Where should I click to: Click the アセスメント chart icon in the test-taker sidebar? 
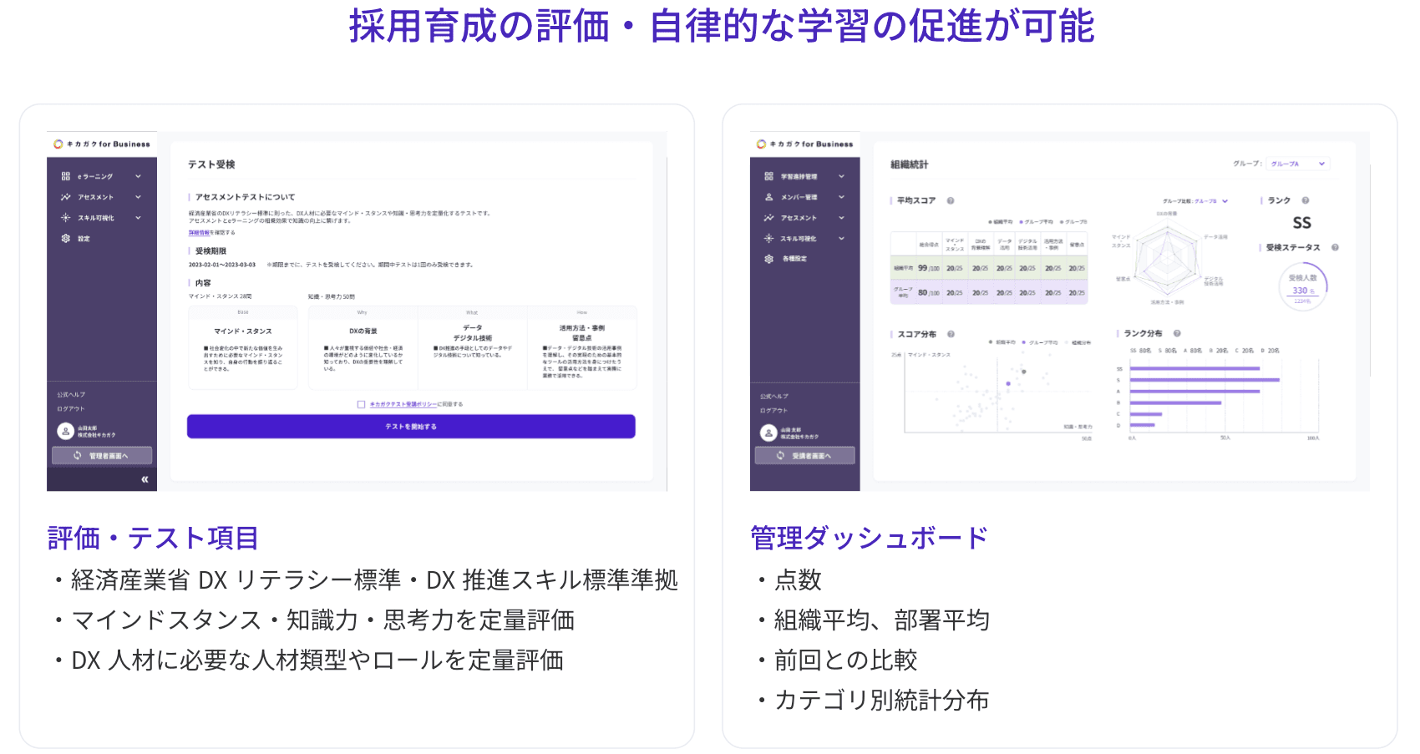coord(65,197)
